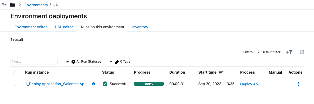The width and height of the screenshot is (314, 104).
Task: Switch to the Inventory tab
Action: (140, 27)
